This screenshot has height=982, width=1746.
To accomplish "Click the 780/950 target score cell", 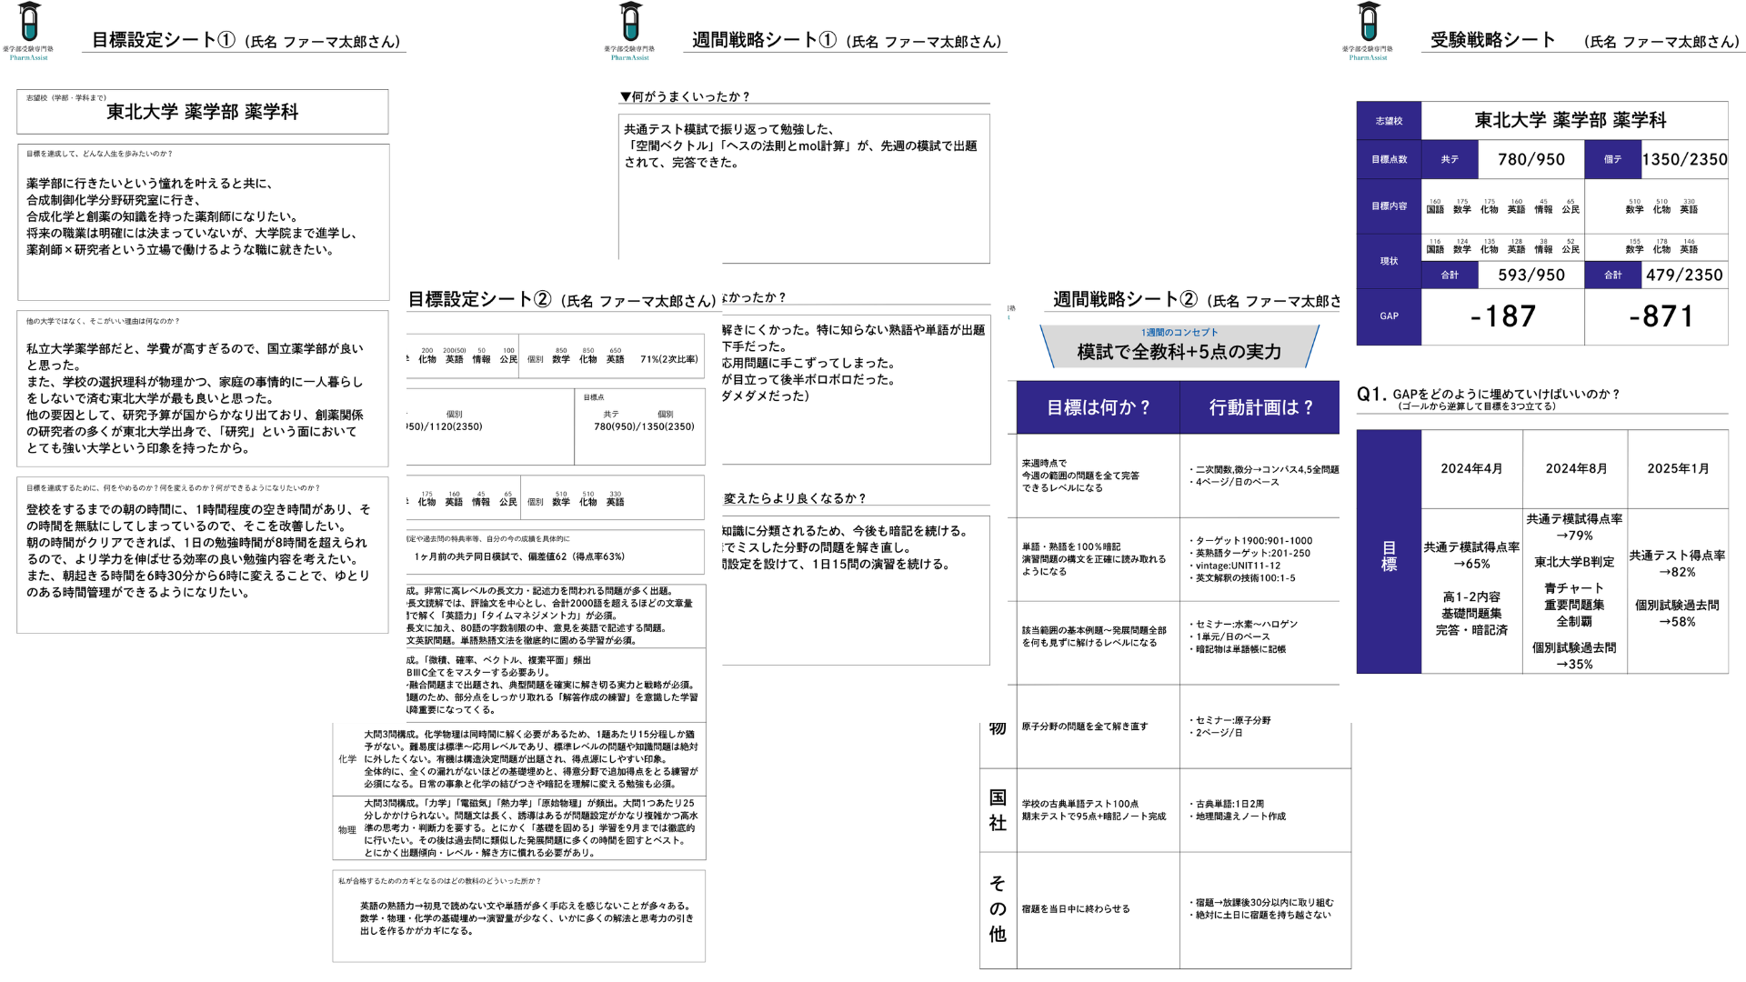I will coord(1531,159).
